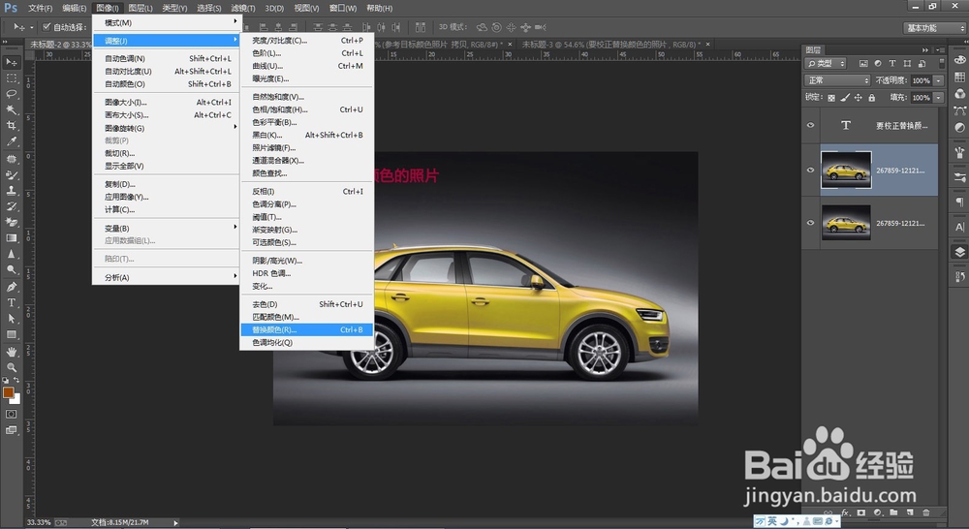Hide the bottom 267859-12121 layer
Screen dimensions: 969x529
tap(811, 223)
